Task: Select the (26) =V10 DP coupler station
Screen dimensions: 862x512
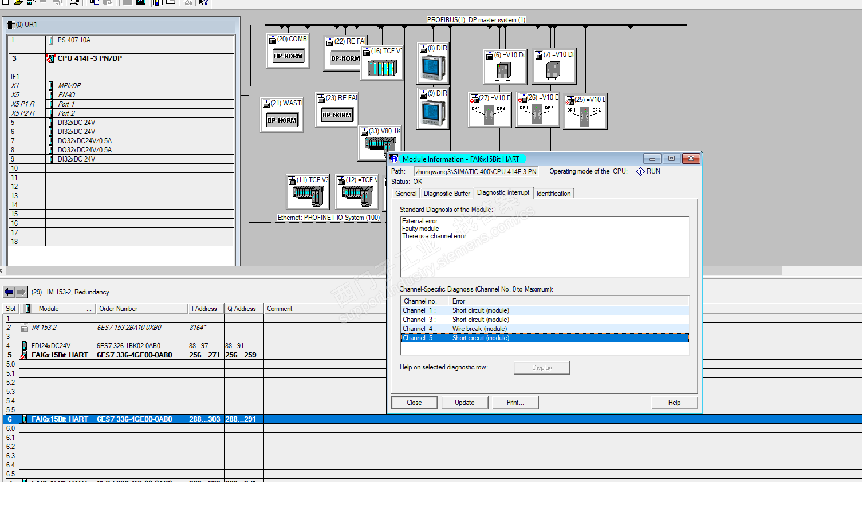Action: click(x=537, y=109)
